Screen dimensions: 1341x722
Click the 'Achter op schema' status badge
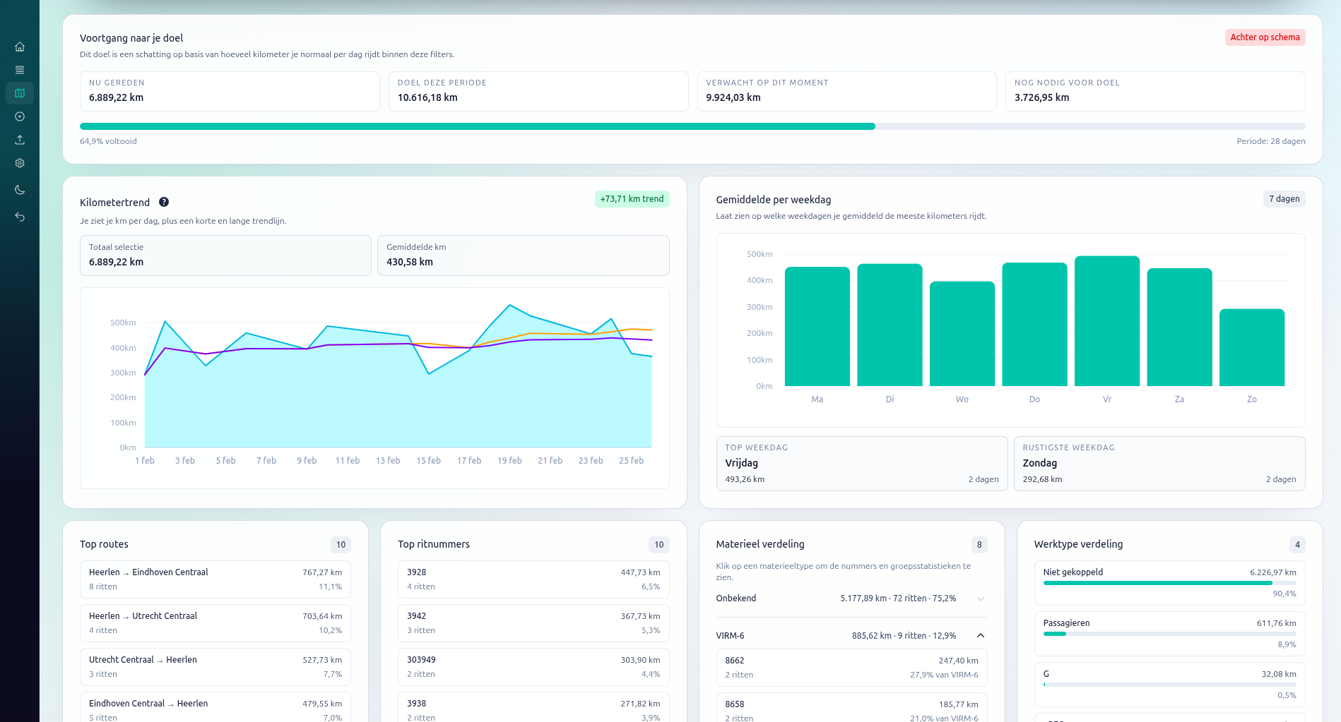1264,37
